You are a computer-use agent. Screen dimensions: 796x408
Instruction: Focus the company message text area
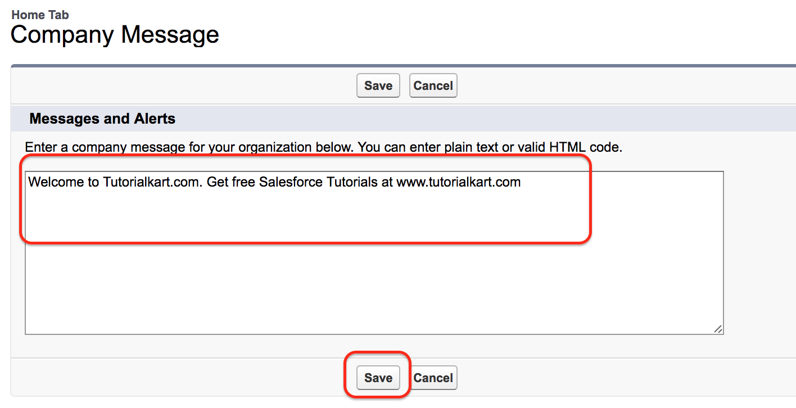[x=374, y=253]
